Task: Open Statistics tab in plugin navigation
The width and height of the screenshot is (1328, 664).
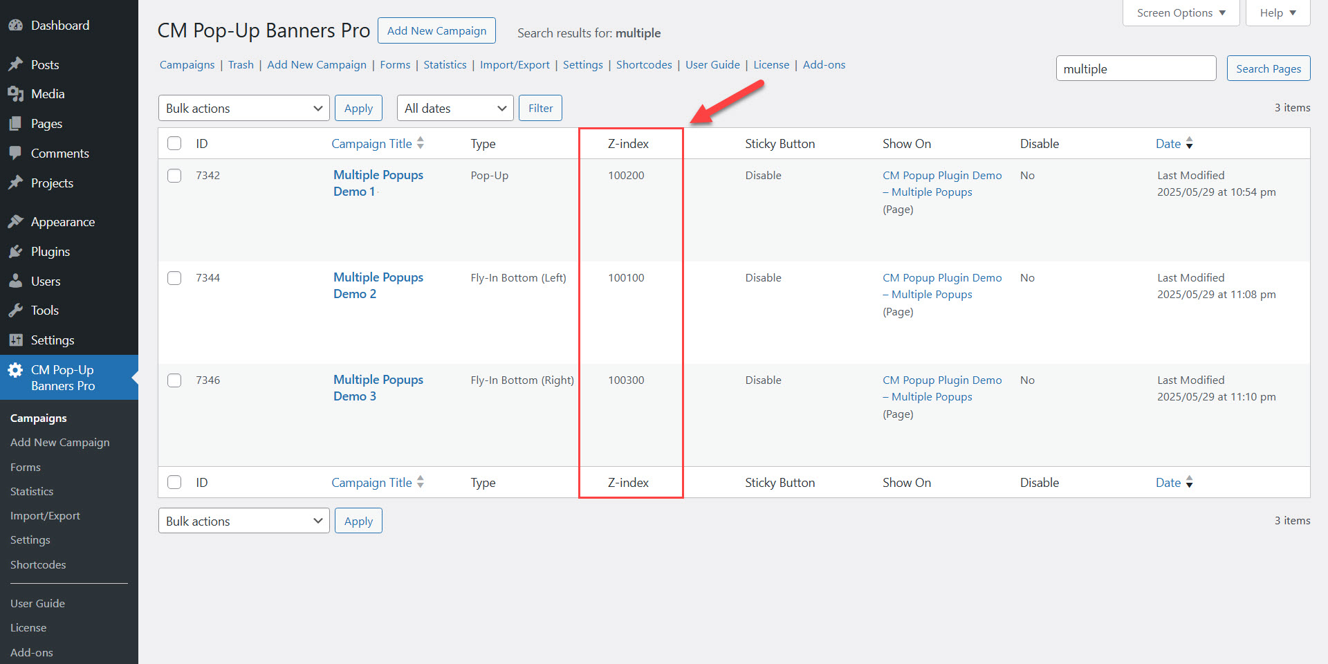Action: coord(445,65)
